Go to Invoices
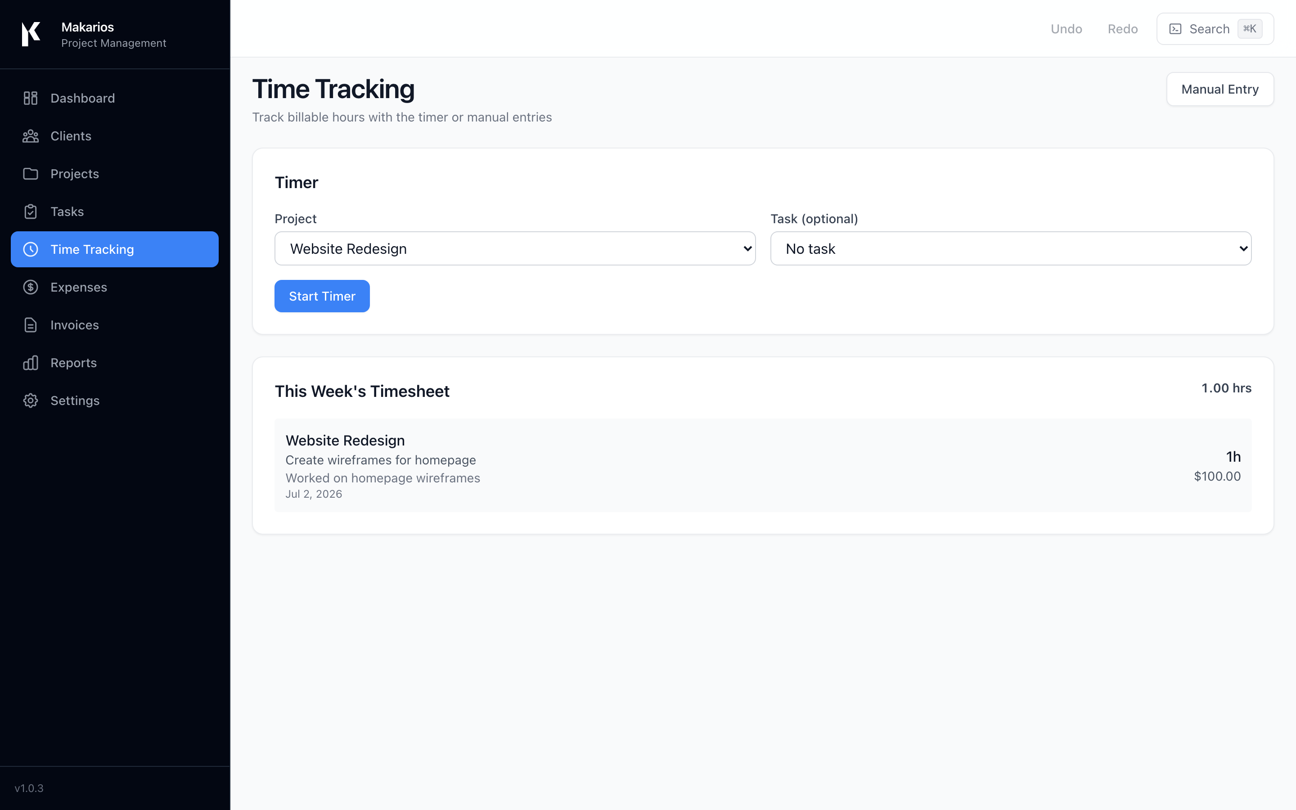This screenshot has width=1296, height=810. click(x=115, y=325)
